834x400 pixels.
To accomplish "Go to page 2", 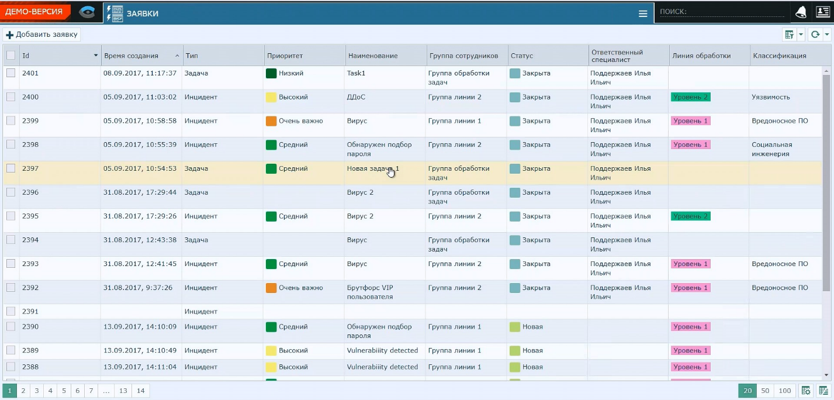I will [23, 391].
